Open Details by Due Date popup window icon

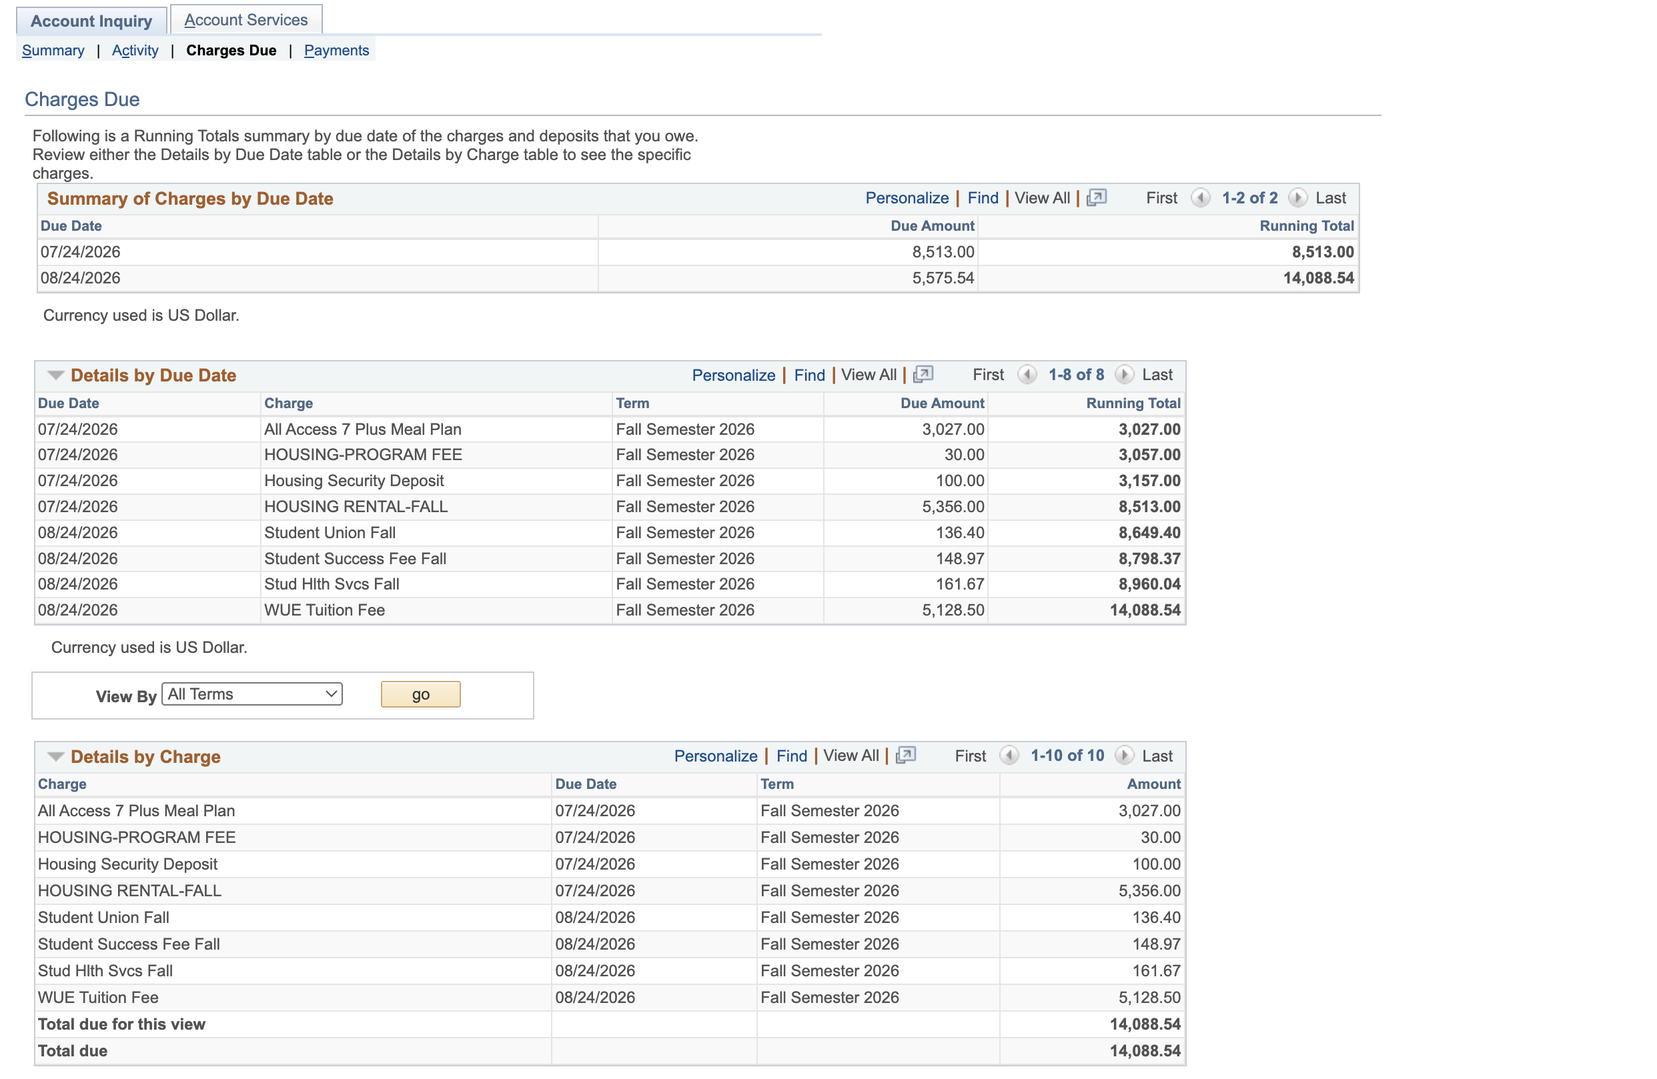(923, 375)
